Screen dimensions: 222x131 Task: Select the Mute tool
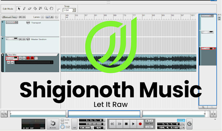point(40,9)
